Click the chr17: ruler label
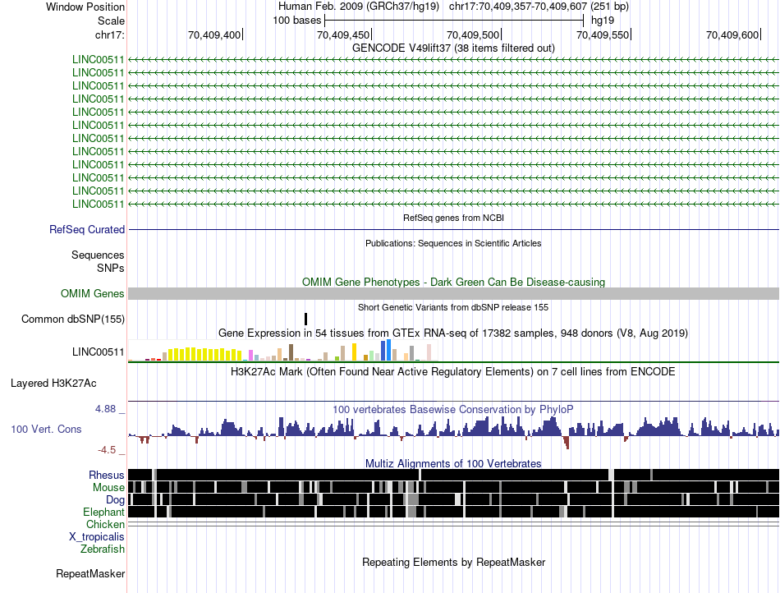Viewport: 780px width, 593px height. (109, 34)
